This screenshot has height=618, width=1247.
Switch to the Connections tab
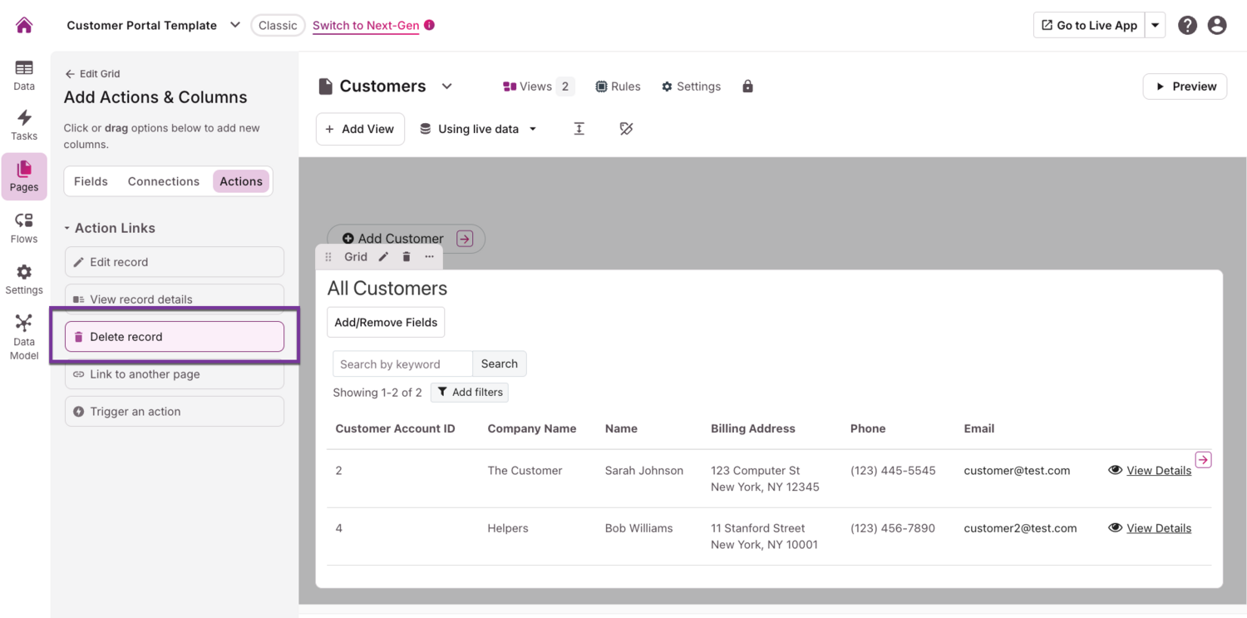163,181
